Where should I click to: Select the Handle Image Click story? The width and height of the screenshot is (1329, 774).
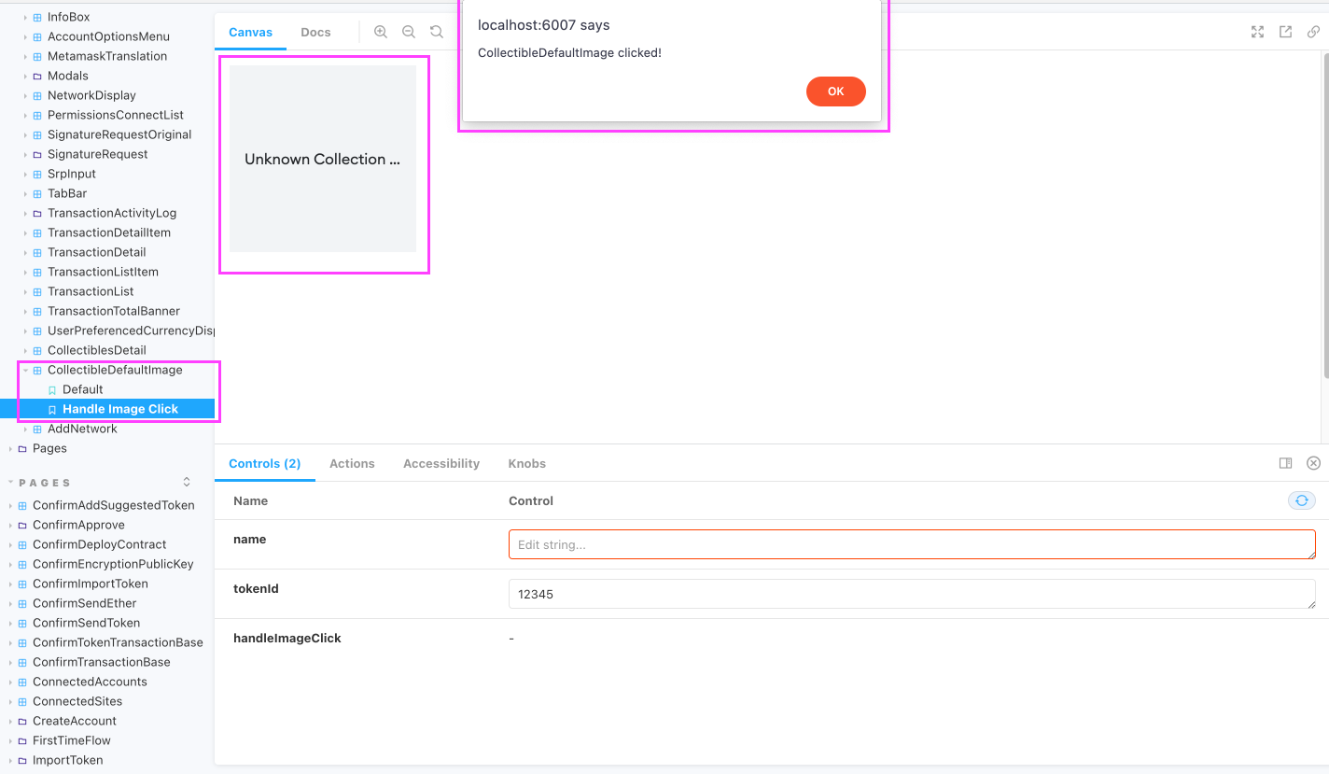pos(120,409)
